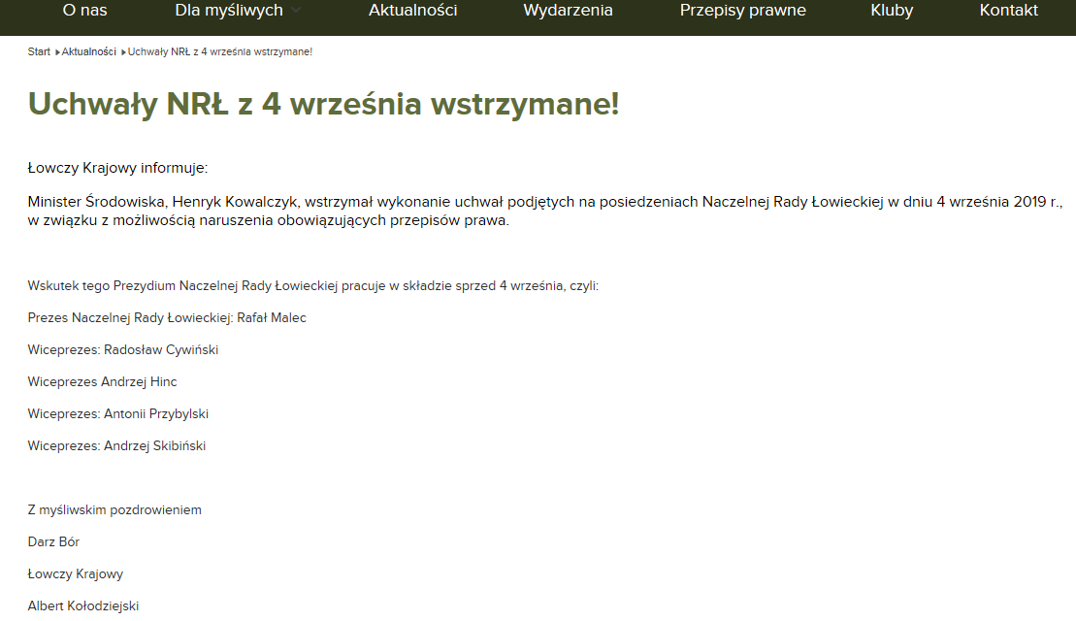Click the Prezes Rafał Malec line
The height and width of the screenshot is (621, 1076).
[167, 317]
